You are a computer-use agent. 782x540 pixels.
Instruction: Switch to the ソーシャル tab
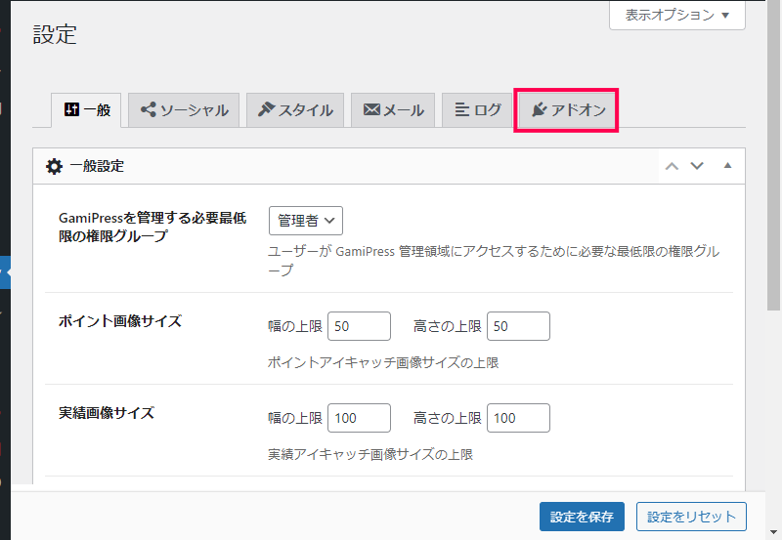pyautogui.click(x=184, y=110)
